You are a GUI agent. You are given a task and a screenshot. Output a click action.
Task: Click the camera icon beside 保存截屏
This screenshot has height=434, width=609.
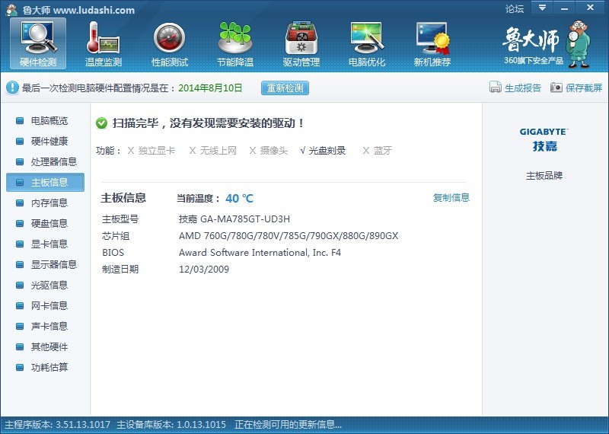(556, 88)
